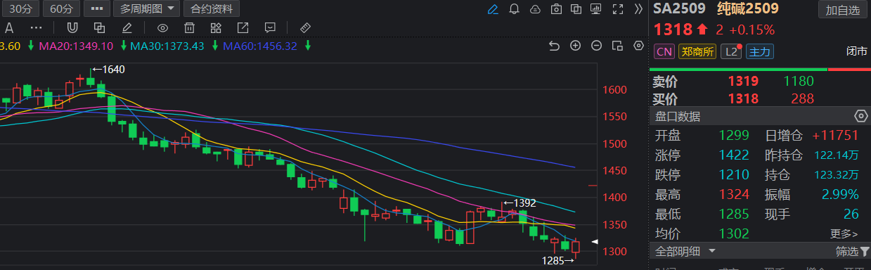Click the 振幅 2.99% value
The height and width of the screenshot is (270, 871).
tap(841, 194)
